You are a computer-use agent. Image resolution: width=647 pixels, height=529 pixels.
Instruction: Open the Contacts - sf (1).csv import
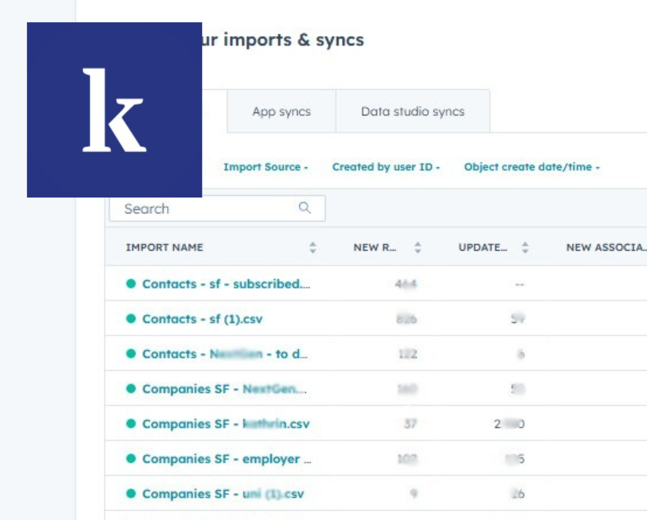coord(202,319)
